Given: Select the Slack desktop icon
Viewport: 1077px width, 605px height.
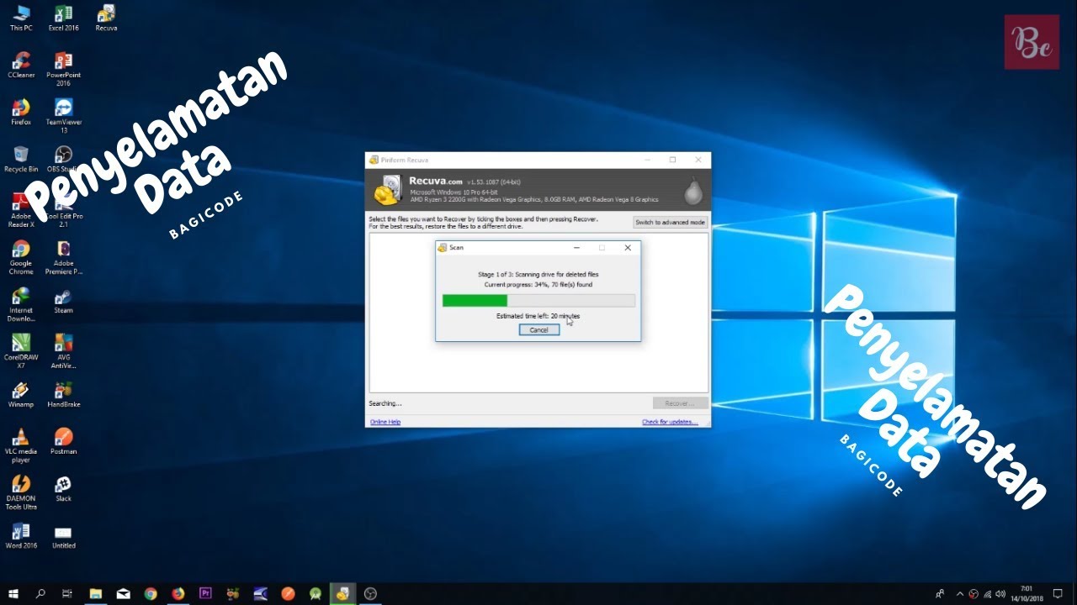Looking at the screenshot, I should (63, 488).
